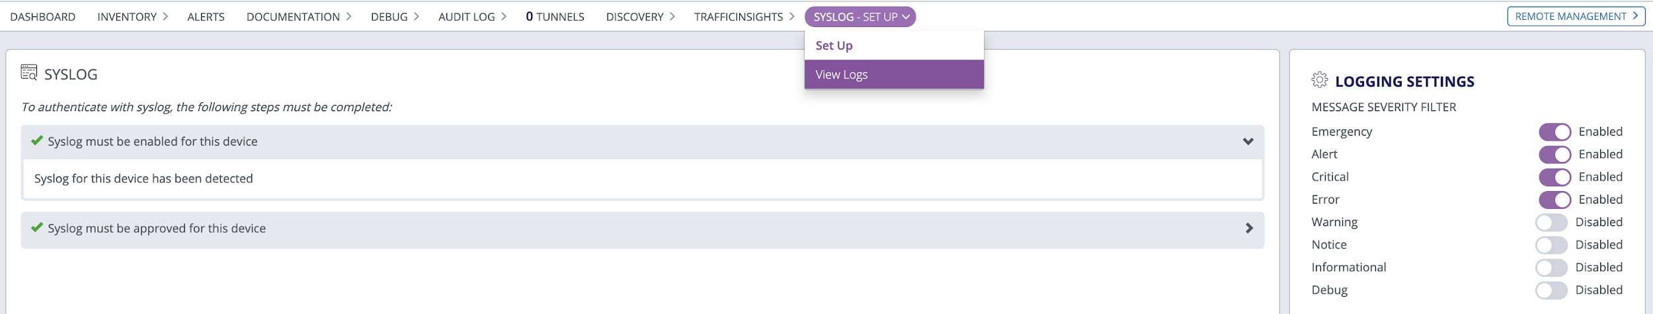Close the Syslog - Set Up dropdown
Image resolution: width=1653 pixels, height=314 pixels.
pos(860,17)
